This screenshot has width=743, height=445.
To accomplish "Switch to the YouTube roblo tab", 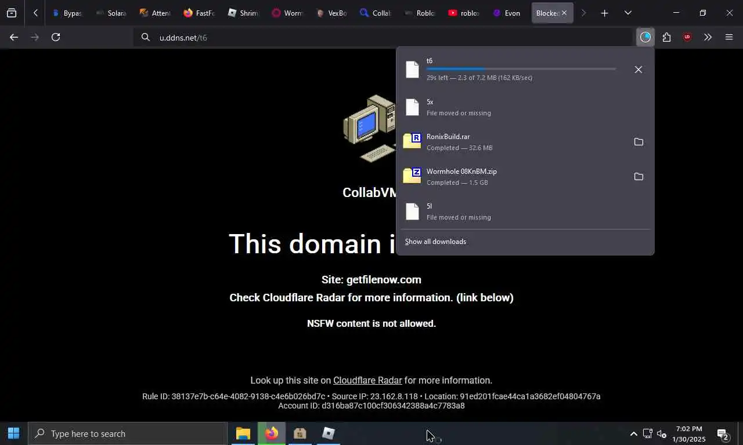I will [x=464, y=13].
